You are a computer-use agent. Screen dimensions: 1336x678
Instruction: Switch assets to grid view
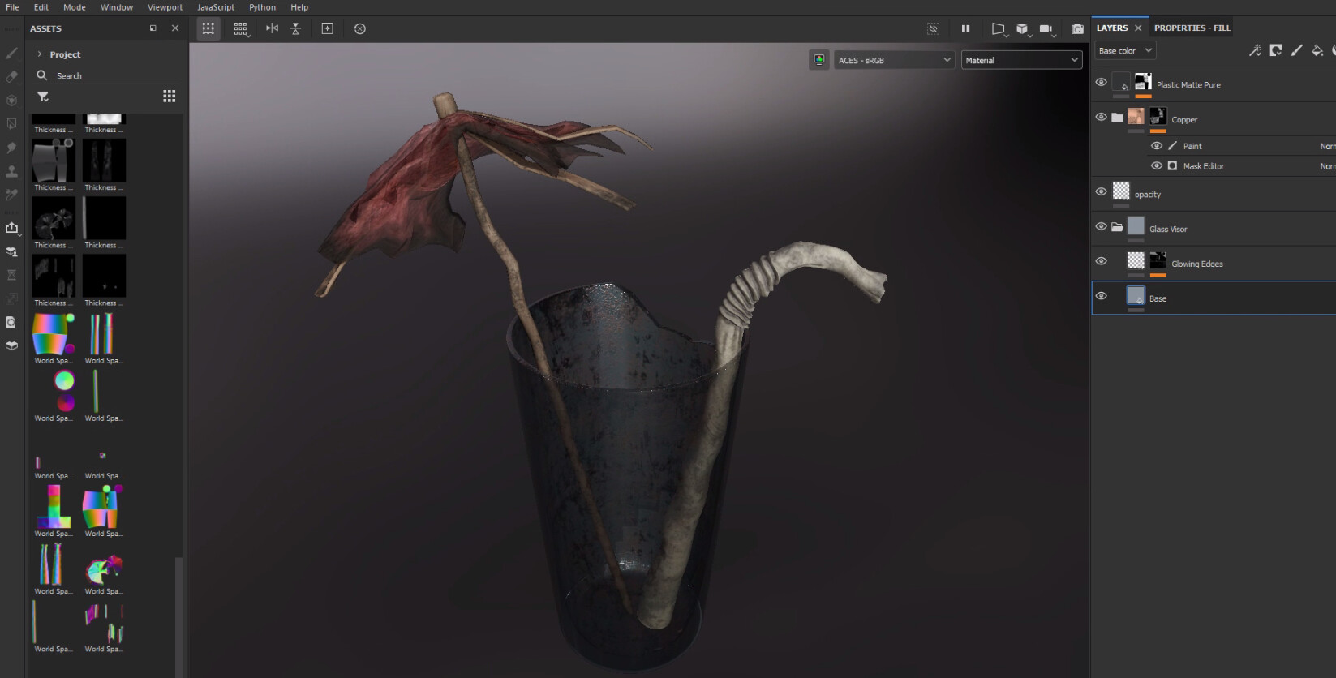[x=170, y=97]
